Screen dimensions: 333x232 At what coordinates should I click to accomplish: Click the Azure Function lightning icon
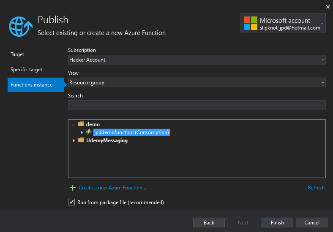click(89, 132)
